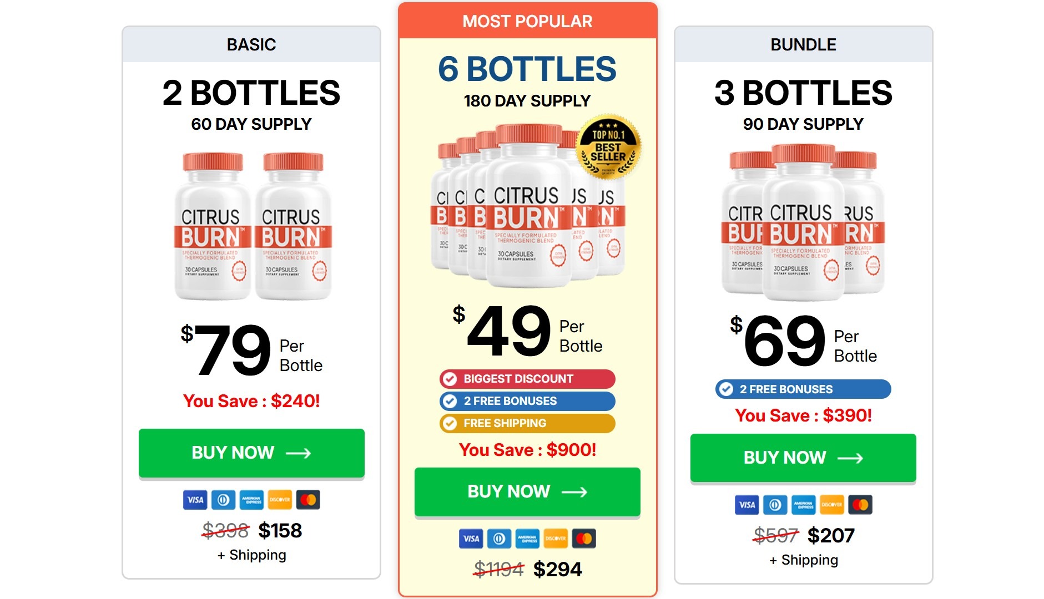Click the Diners Club icon in 6 Bottles plan

499,539
